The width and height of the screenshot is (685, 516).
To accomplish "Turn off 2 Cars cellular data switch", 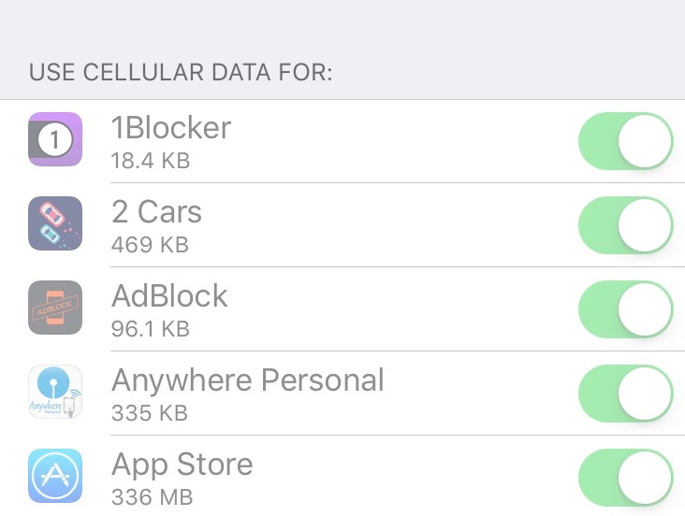I will coord(626,225).
